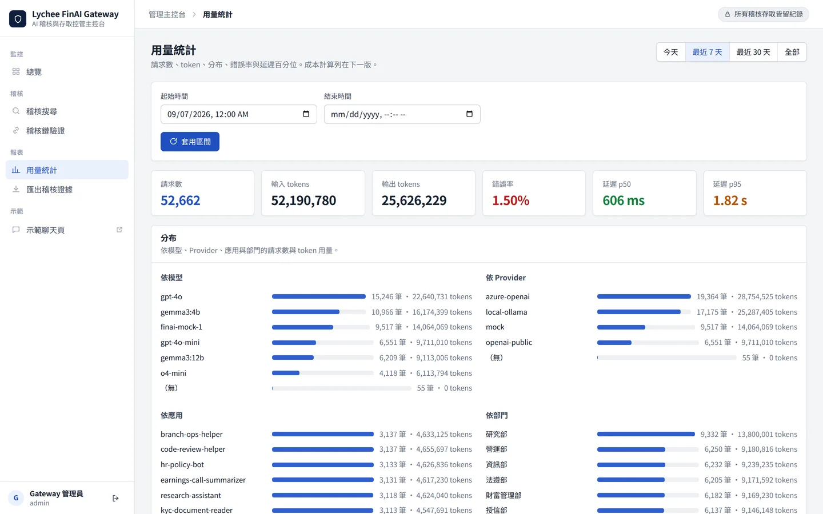
Task: Click the mock provider label
Action: (x=495, y=327)
